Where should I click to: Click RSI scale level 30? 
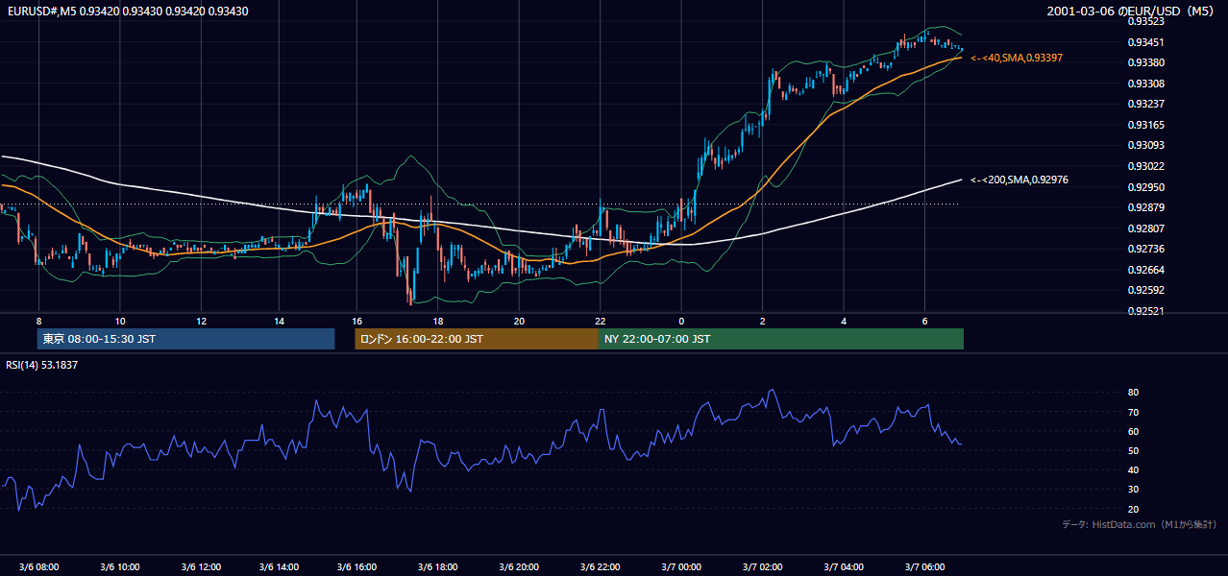pyautogui.click(x=1133, y=490)
